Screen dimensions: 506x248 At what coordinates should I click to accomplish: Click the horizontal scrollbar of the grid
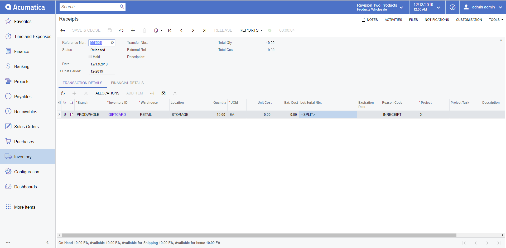259,235
